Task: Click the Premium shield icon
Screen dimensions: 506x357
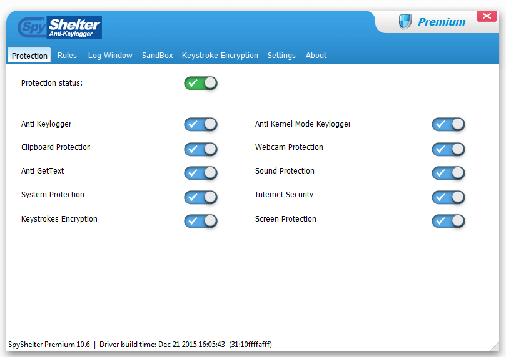Action: [405, 22]
